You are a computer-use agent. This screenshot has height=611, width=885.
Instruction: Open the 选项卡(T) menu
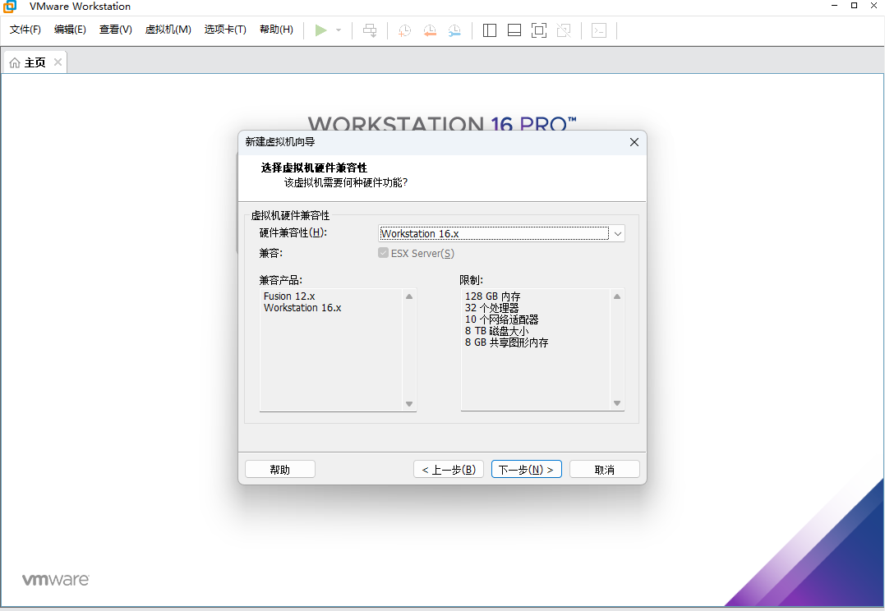[x=225, y=30]
